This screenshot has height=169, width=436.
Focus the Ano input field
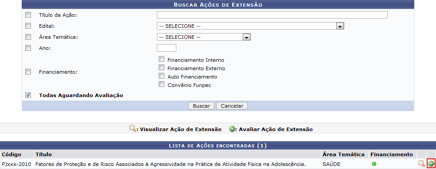[x=167, y=48]
